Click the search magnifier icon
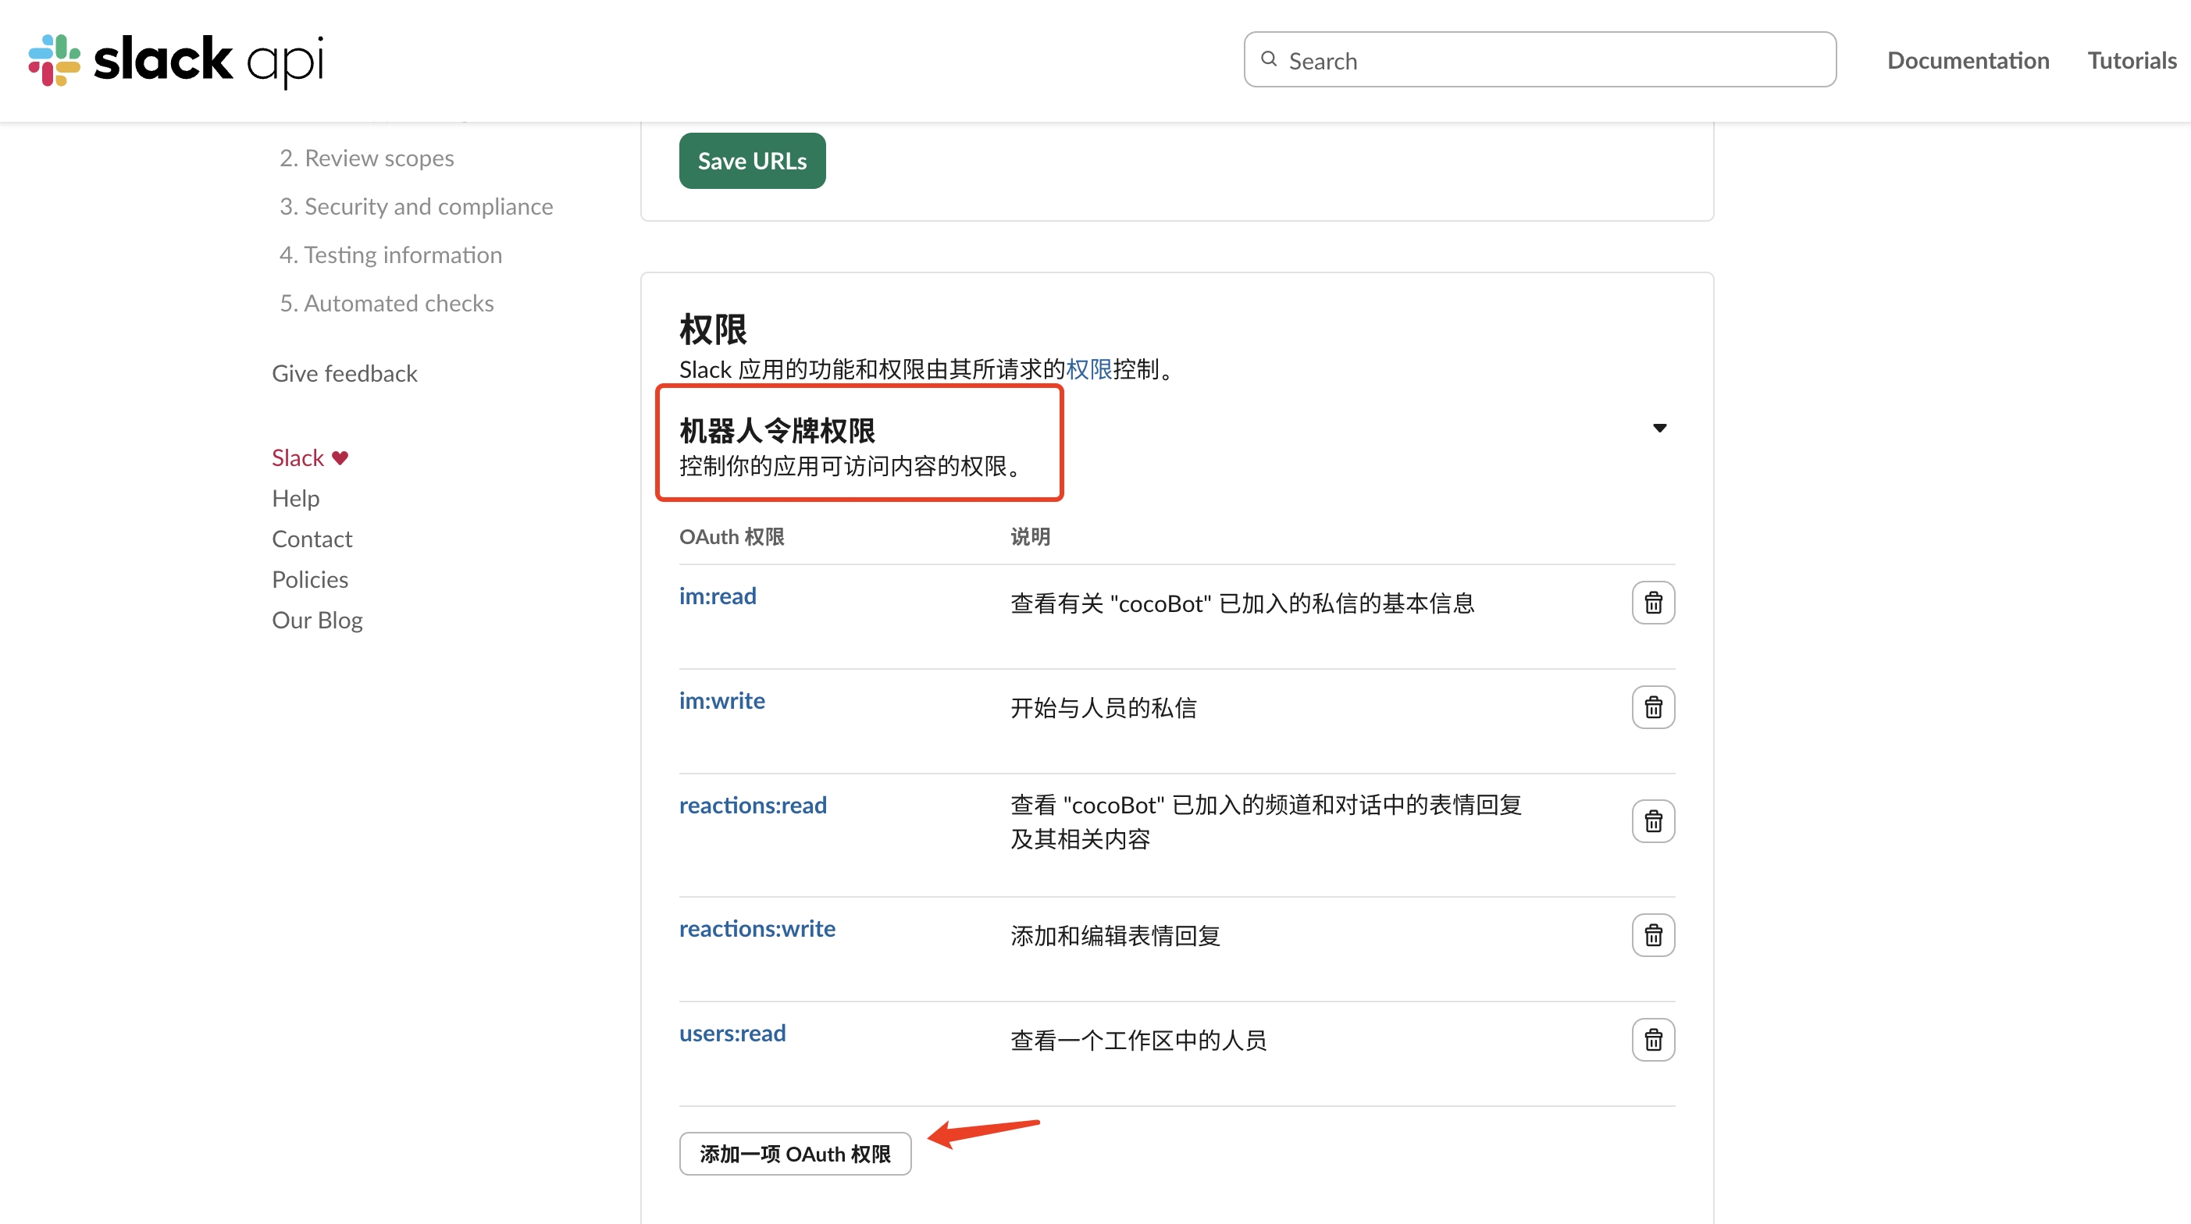 tap(1269, 59)
